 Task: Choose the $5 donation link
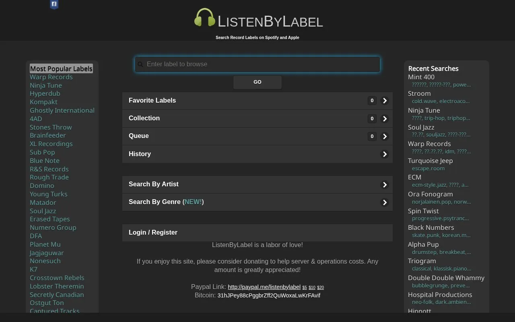click(305, 287)
